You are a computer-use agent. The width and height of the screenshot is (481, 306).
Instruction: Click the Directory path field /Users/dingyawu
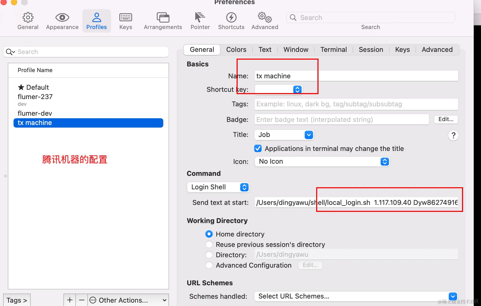tap(356, 254)
